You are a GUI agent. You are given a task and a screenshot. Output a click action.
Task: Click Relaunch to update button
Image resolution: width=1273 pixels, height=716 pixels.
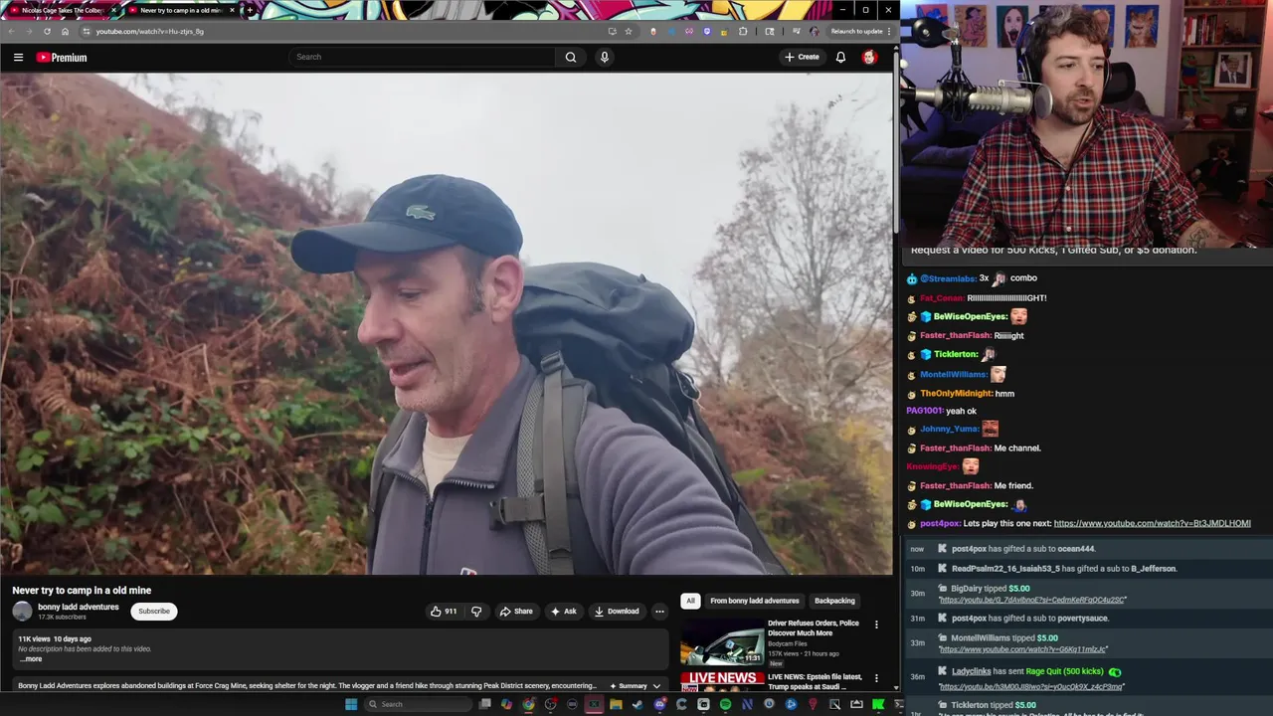[860, 31]
